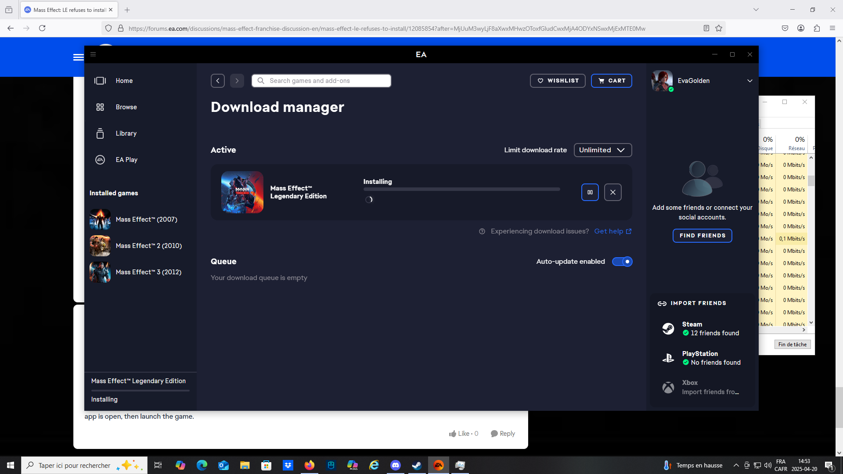Select Steam import friends entry
The width and height of the screenshot is (843, 474).
click(702, 328)
